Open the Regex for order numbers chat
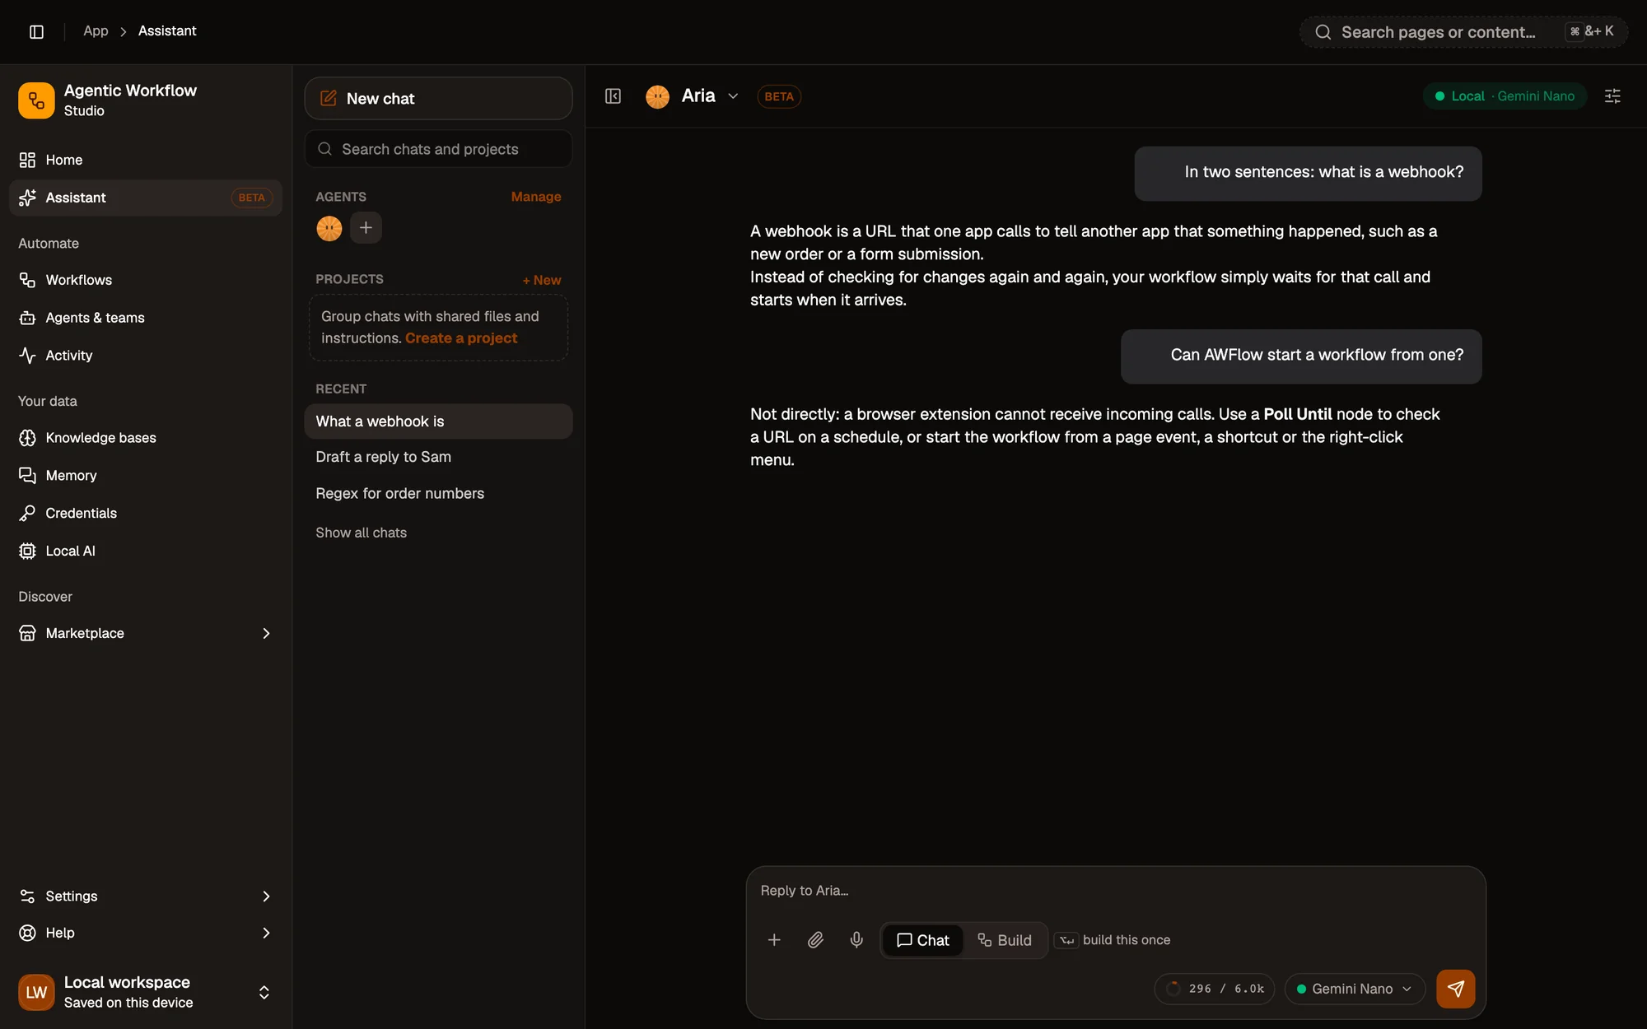Viewport: 1647px width, 1029px height. pyautogui.click(x=438, y=494)
